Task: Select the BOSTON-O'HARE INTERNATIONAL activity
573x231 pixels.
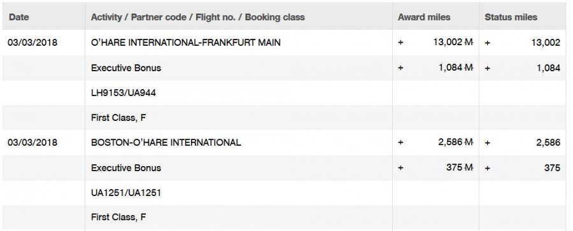Action: 166,142
